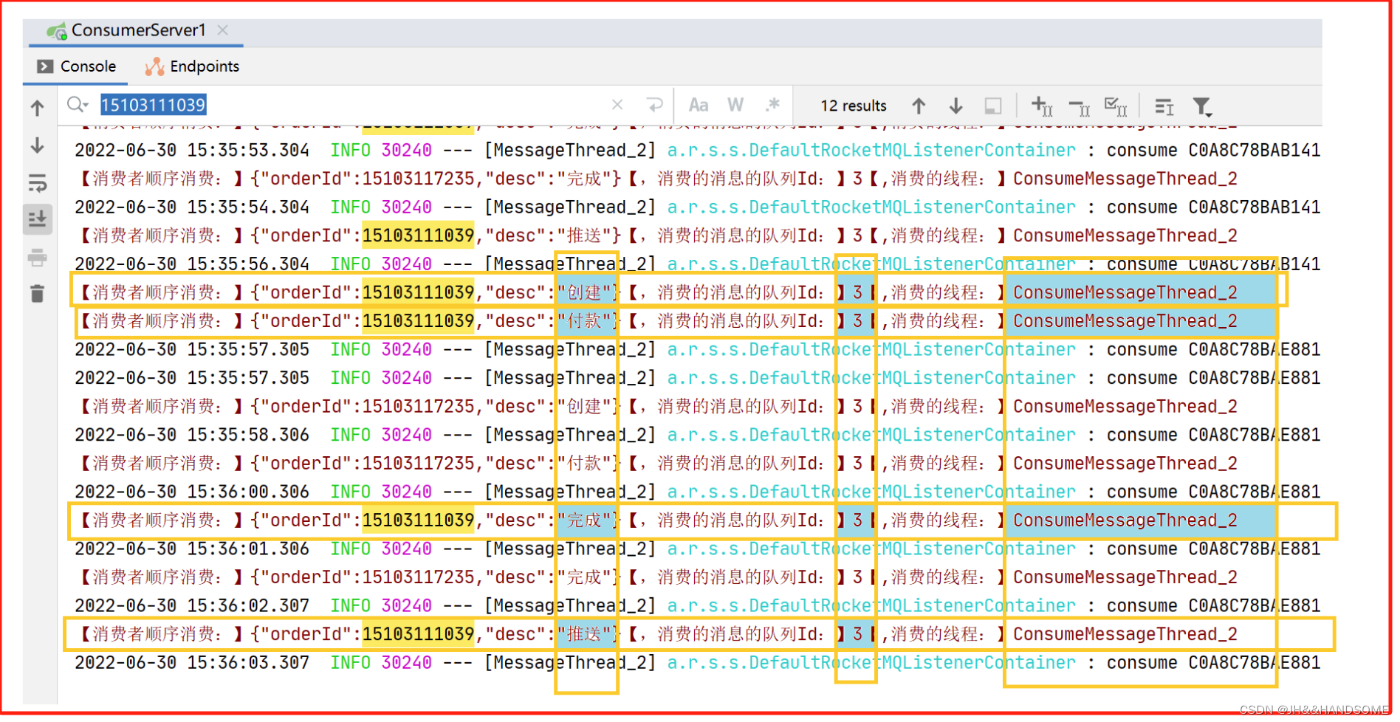
Task: Unselect occurrence icon in search bar
Action: click(1079, 108)
